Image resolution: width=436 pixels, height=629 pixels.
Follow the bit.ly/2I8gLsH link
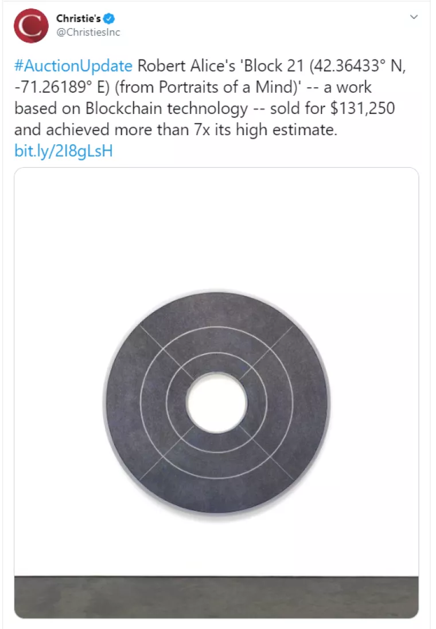(x=63, y=152)
